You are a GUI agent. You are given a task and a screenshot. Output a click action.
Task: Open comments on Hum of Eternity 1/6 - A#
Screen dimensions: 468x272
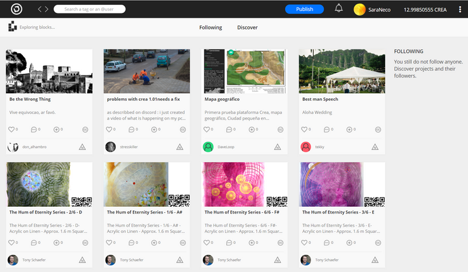[132, 243]
